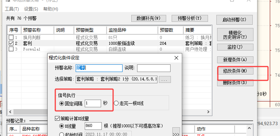Open 精细化历史测评(T)
Screen dimensions: 280x136
(235, 35)
